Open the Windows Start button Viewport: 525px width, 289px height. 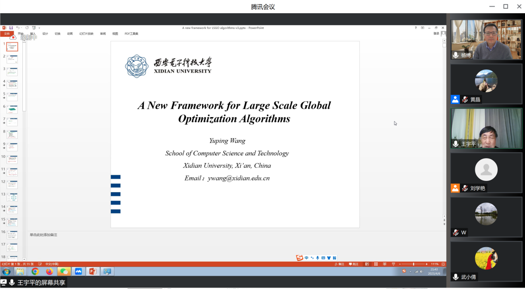(x=6, y=272)
